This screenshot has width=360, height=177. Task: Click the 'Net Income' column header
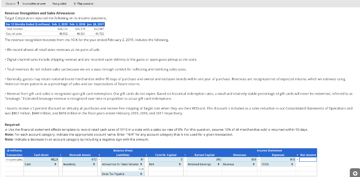(308, 155)
